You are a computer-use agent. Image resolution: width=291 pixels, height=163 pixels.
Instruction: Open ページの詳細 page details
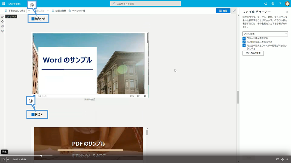pyautogui.click(x=77, y=11)
